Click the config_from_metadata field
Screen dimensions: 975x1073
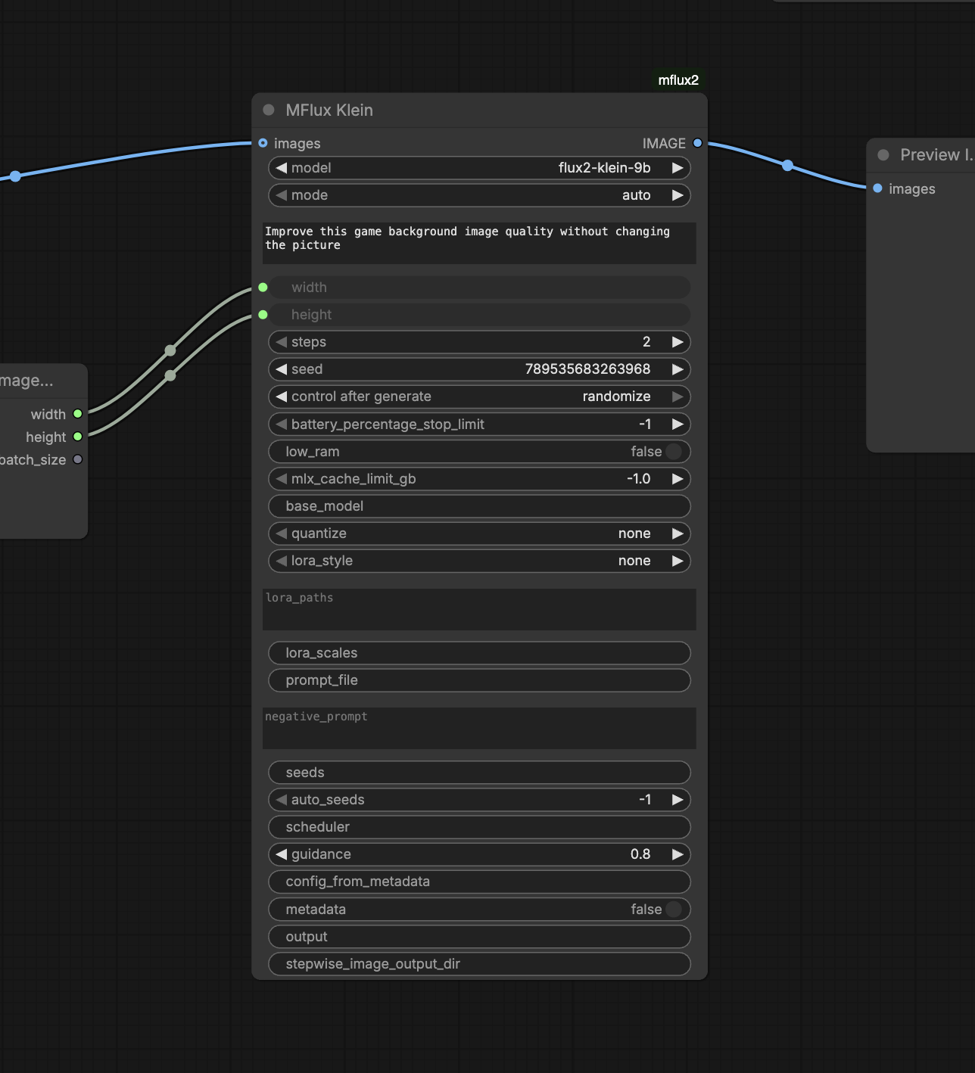[479, 882]
